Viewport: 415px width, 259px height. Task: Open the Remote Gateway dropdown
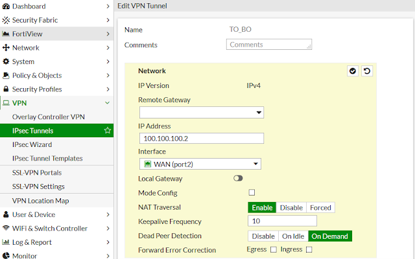[202, 112]
